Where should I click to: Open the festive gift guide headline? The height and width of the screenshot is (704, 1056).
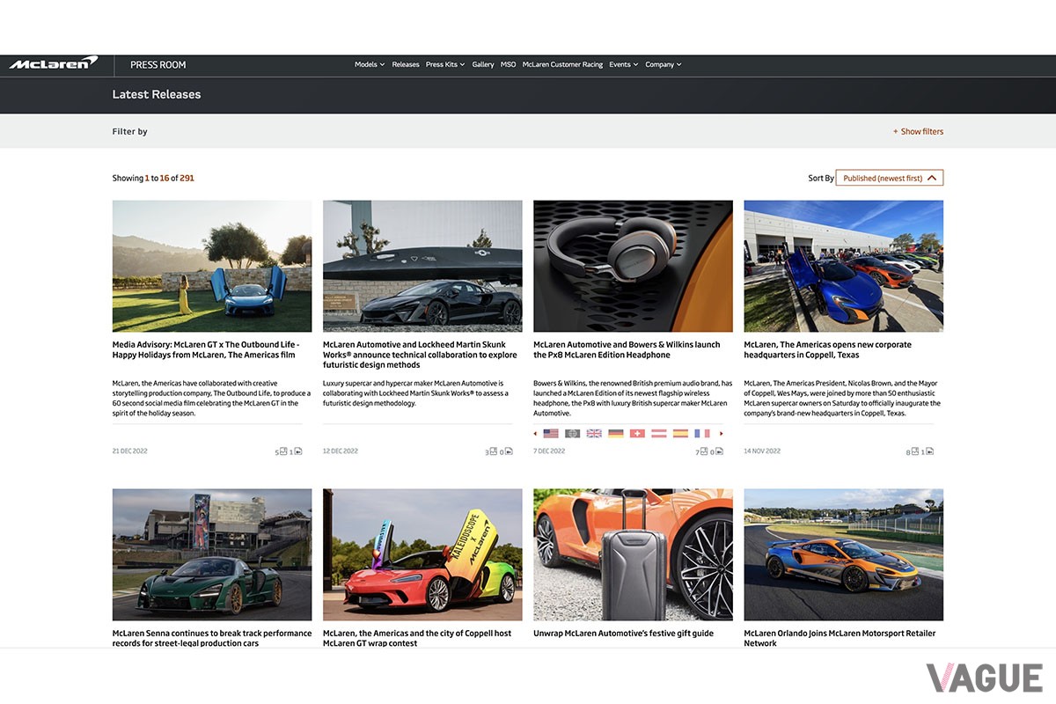tap(623, 633)
